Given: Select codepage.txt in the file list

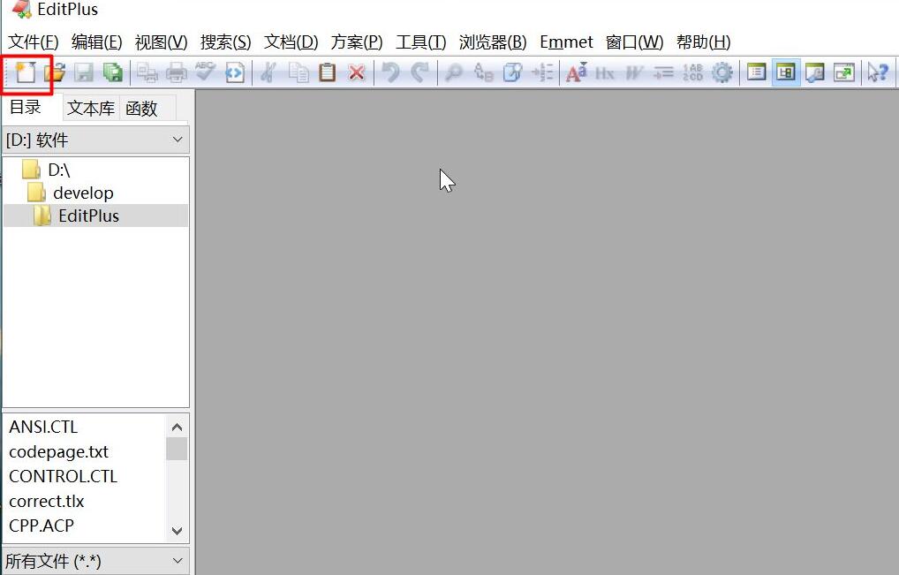Looking at the screenshot, I should click(58, 451).
